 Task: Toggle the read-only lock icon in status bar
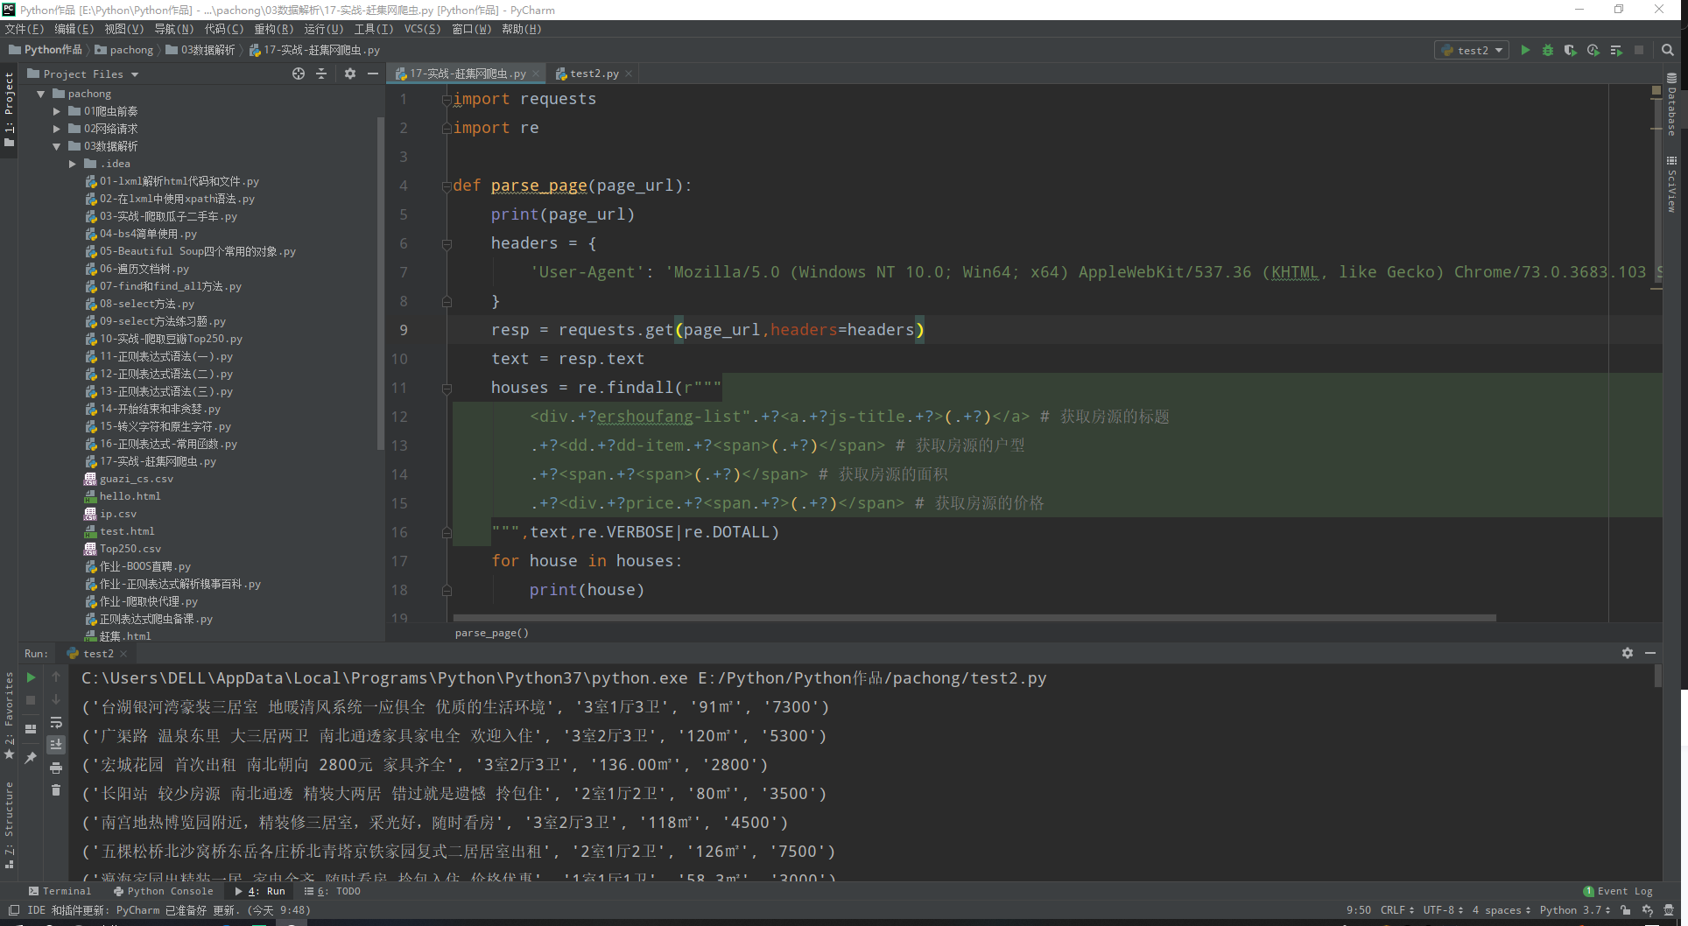pos(1626,910)
